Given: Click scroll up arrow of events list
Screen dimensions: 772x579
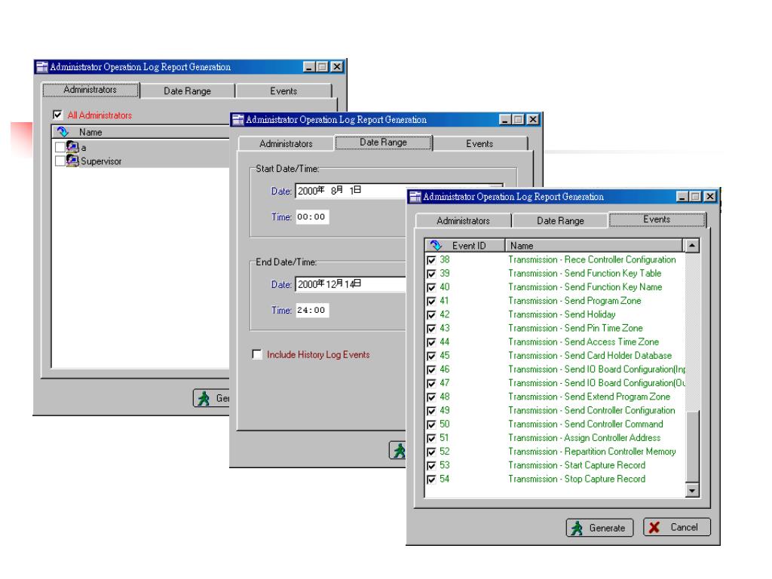Looking at the screenshot, I should 692,245.
